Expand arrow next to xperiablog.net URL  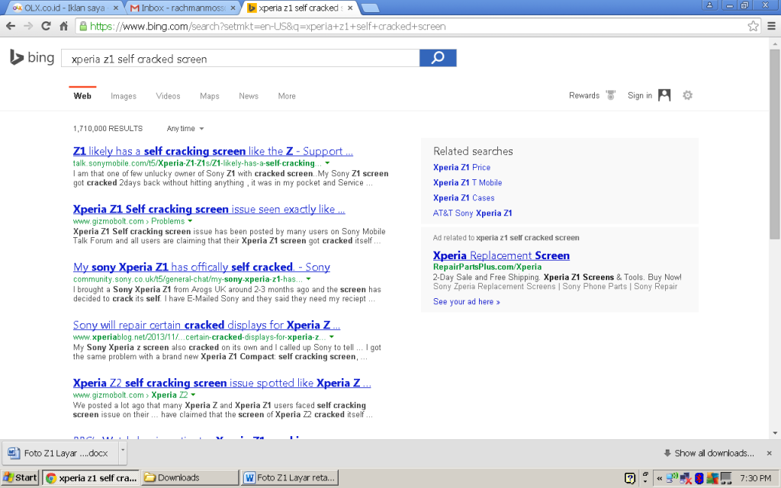click(x=332, y=337)
